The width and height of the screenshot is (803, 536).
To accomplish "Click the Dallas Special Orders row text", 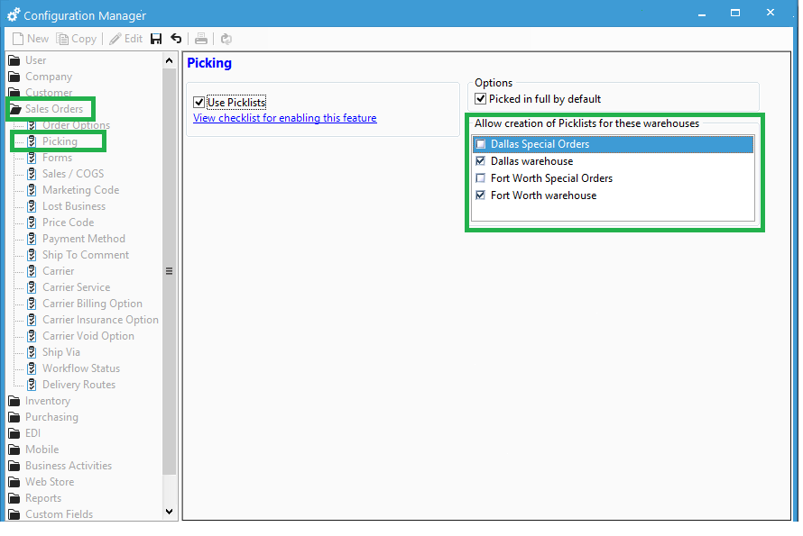I will [540, 144].
